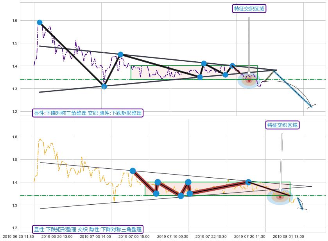The image size is (328, 241).
Task: Click the bullseye target in the bottom chart
Action: click(x=280, y=196)
